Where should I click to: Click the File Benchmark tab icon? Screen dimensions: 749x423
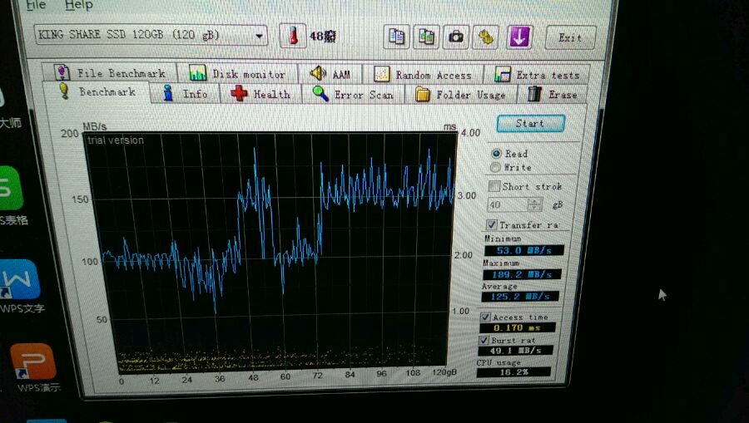tap(61, 72)
